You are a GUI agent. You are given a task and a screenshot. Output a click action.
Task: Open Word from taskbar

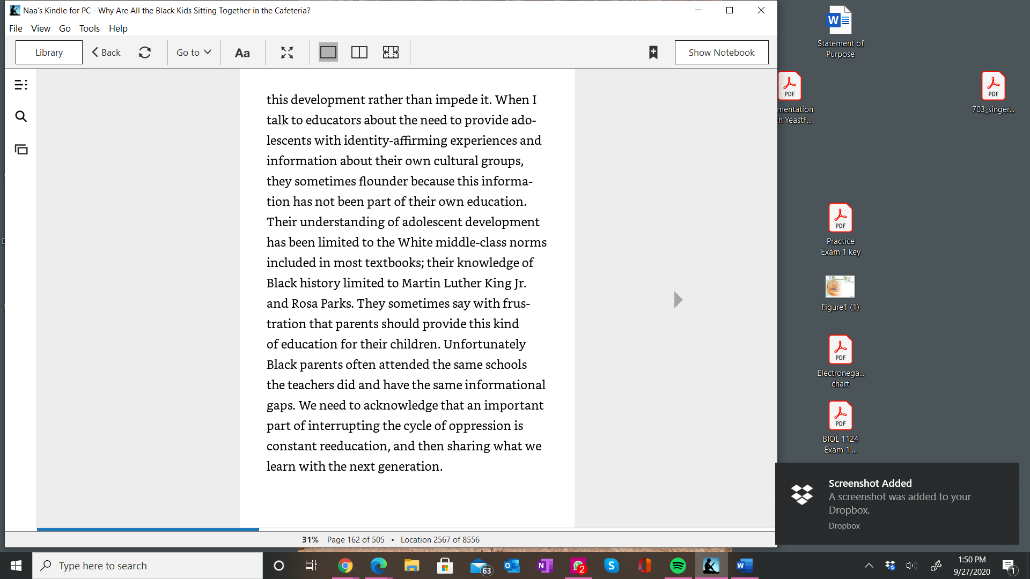745,566
